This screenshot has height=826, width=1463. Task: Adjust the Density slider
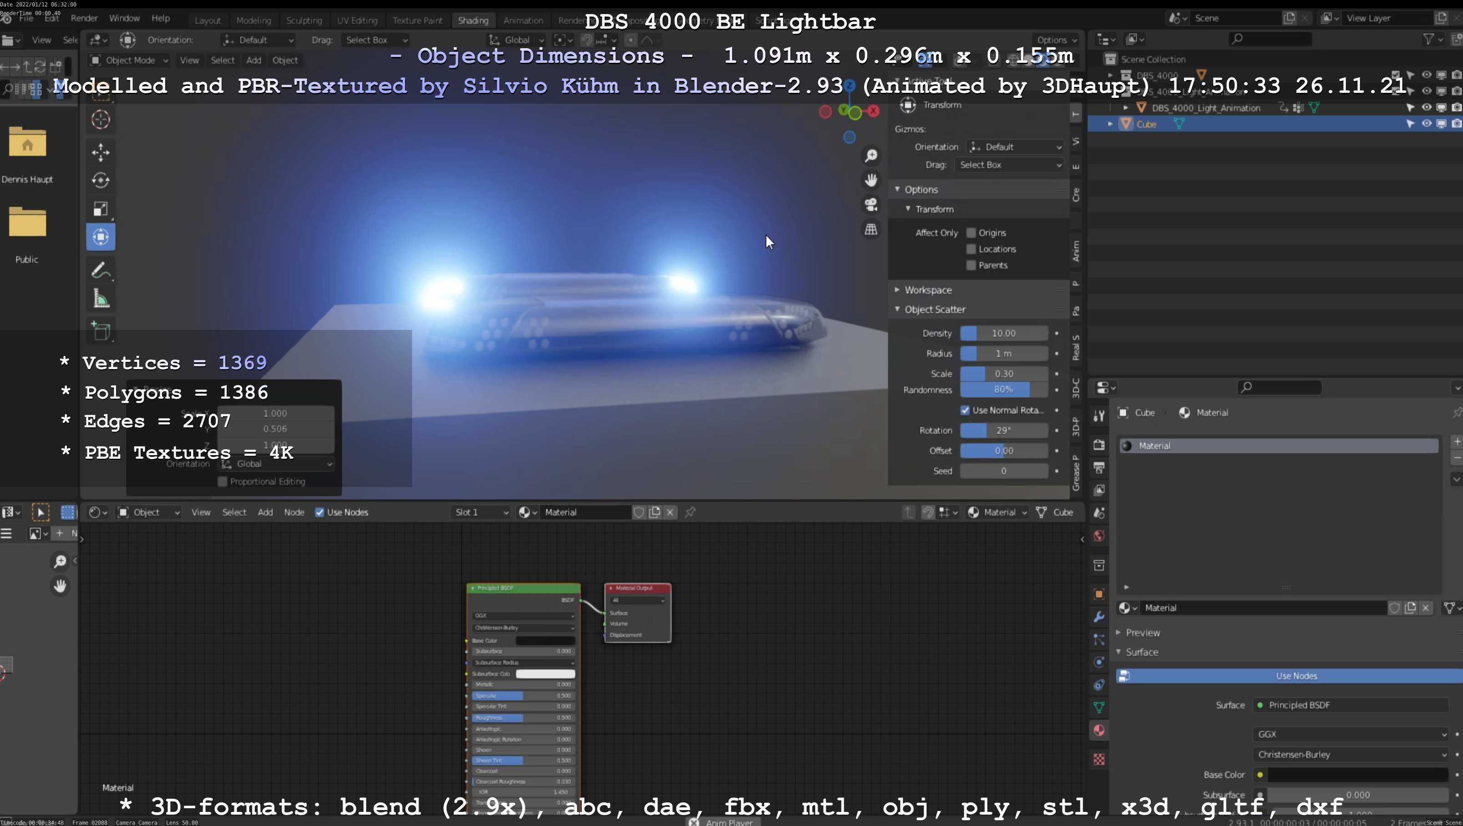1003,334
